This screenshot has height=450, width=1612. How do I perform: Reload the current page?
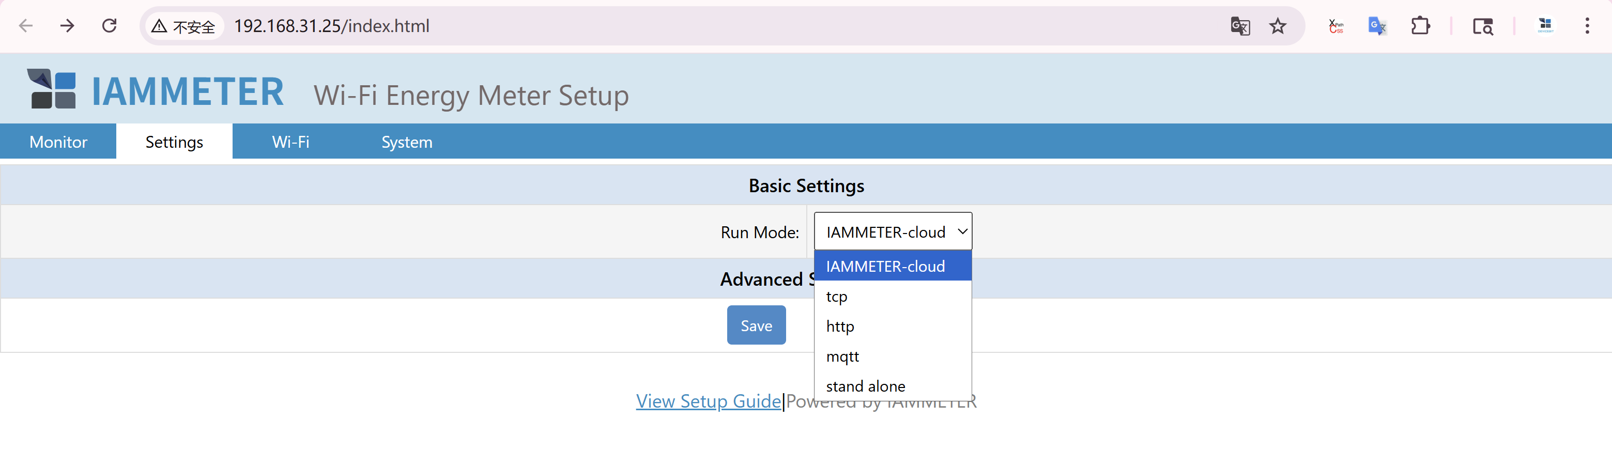tap(110, 26)
